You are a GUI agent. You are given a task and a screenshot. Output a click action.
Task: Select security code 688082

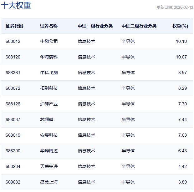point(13,182)
